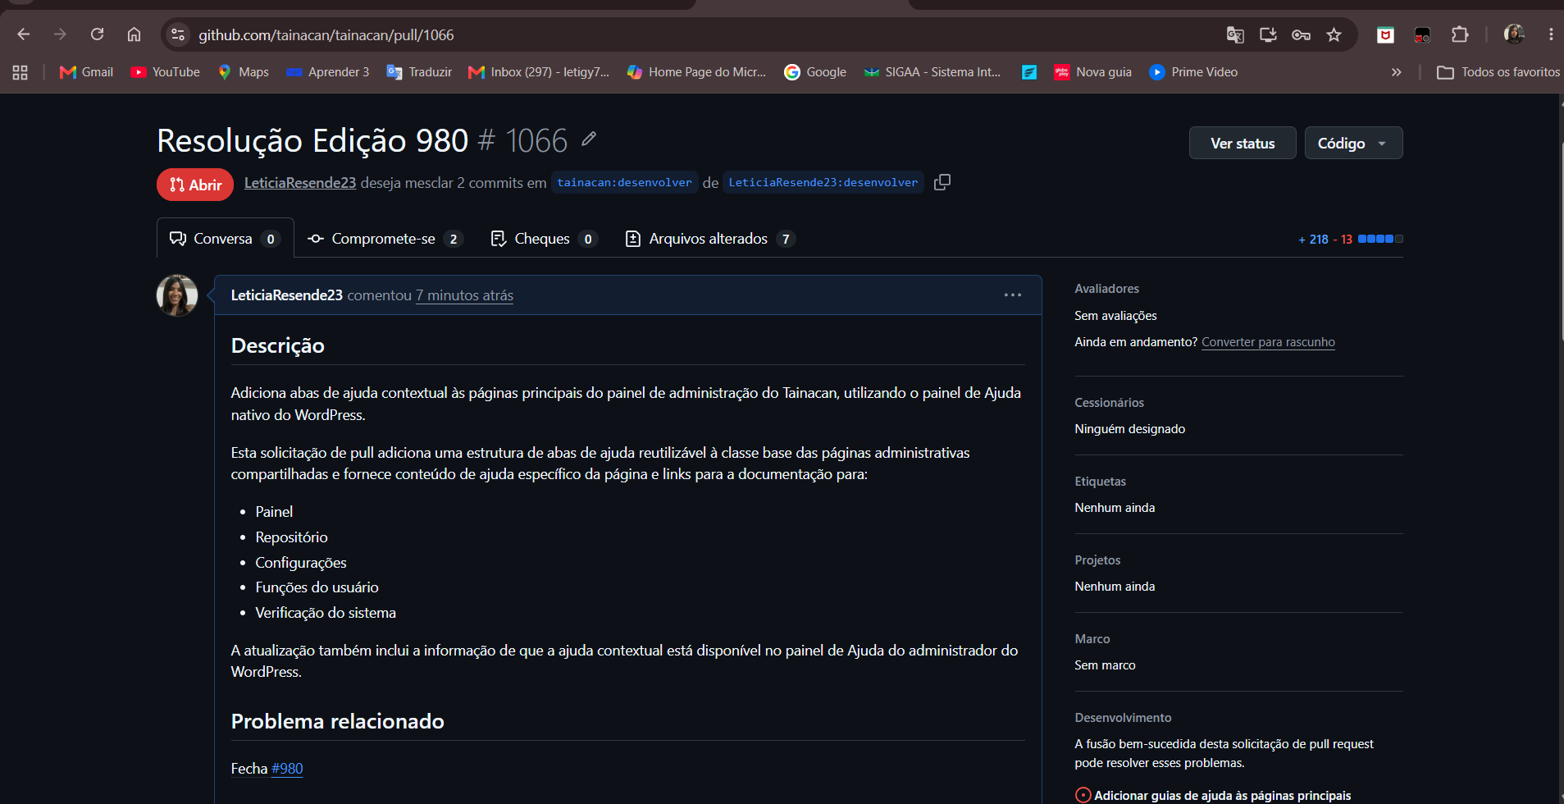Open site information icon in address bar
This screenshot has height=804, width=1564.
(177, 34)
